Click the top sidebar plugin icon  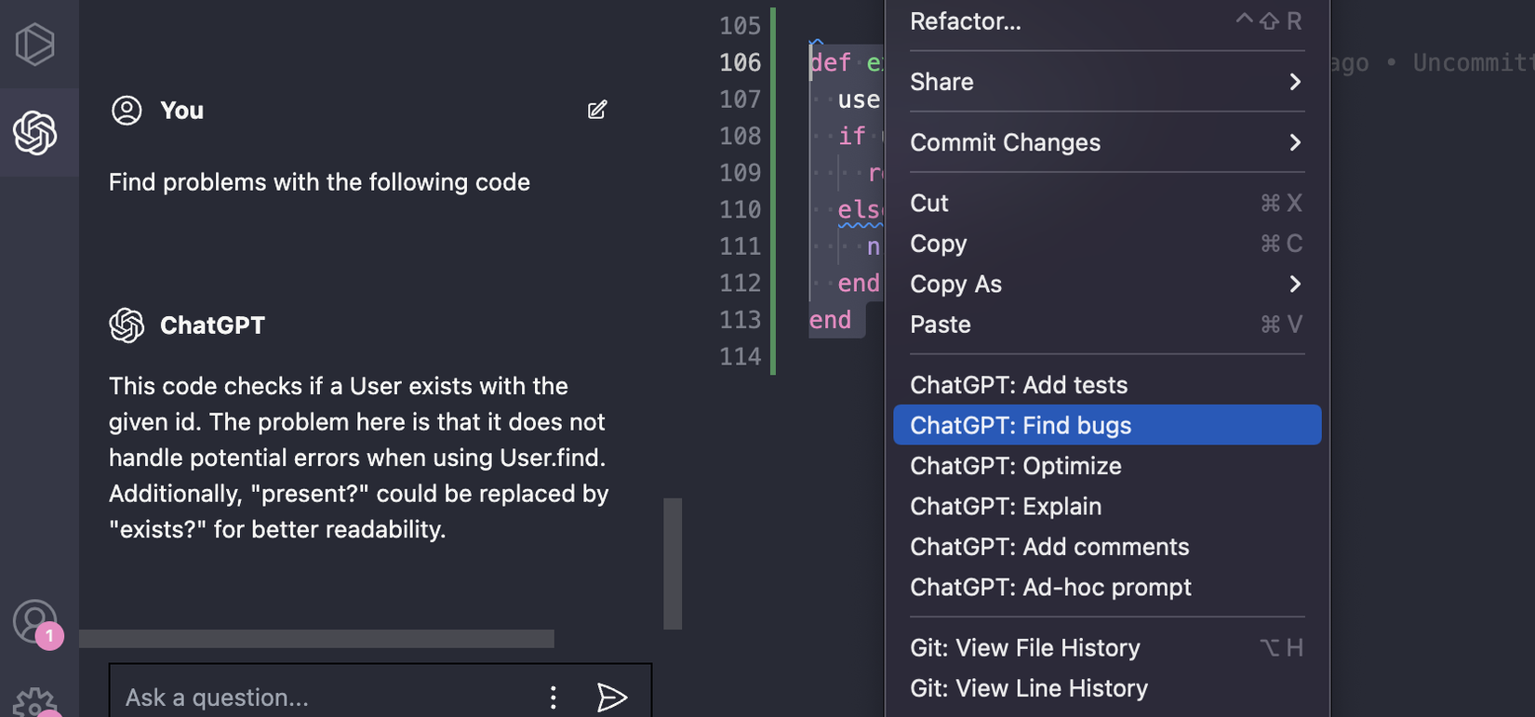pos(35,44)
